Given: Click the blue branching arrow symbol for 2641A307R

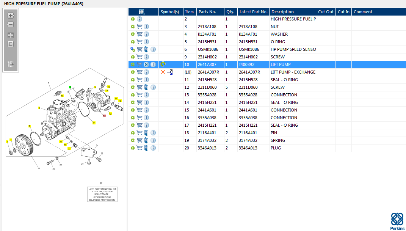Looking at the screenshot, I should tap(169, 72).
